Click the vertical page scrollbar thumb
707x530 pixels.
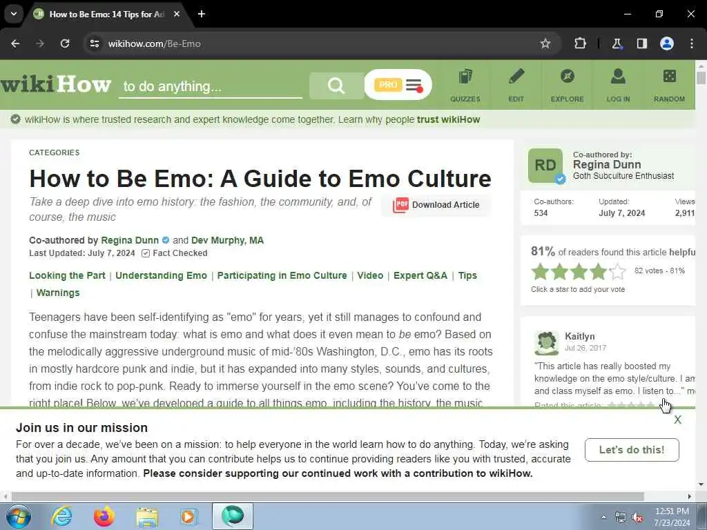[x=701, y=77]
